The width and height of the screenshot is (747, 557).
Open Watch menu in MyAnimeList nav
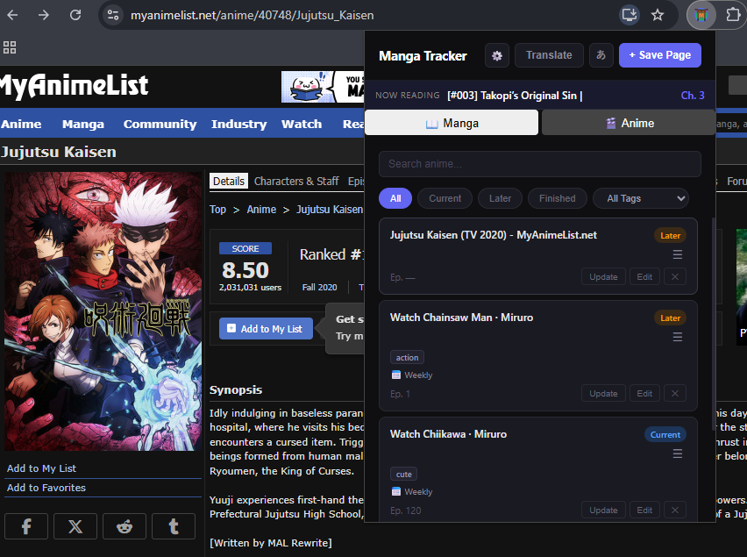point(302,124)
